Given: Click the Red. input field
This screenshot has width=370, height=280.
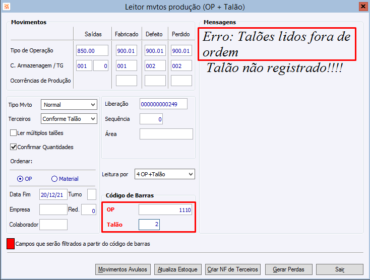Looking at the screenshot, I should click(89, 209).
